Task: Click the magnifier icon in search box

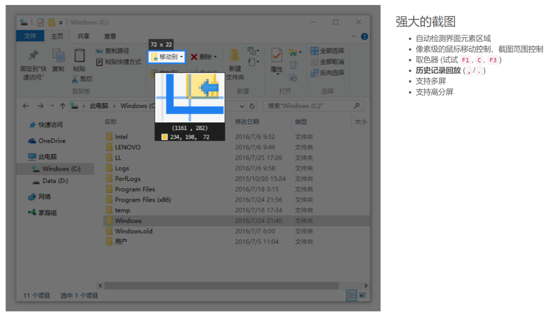Action: [x=356, y=105]
